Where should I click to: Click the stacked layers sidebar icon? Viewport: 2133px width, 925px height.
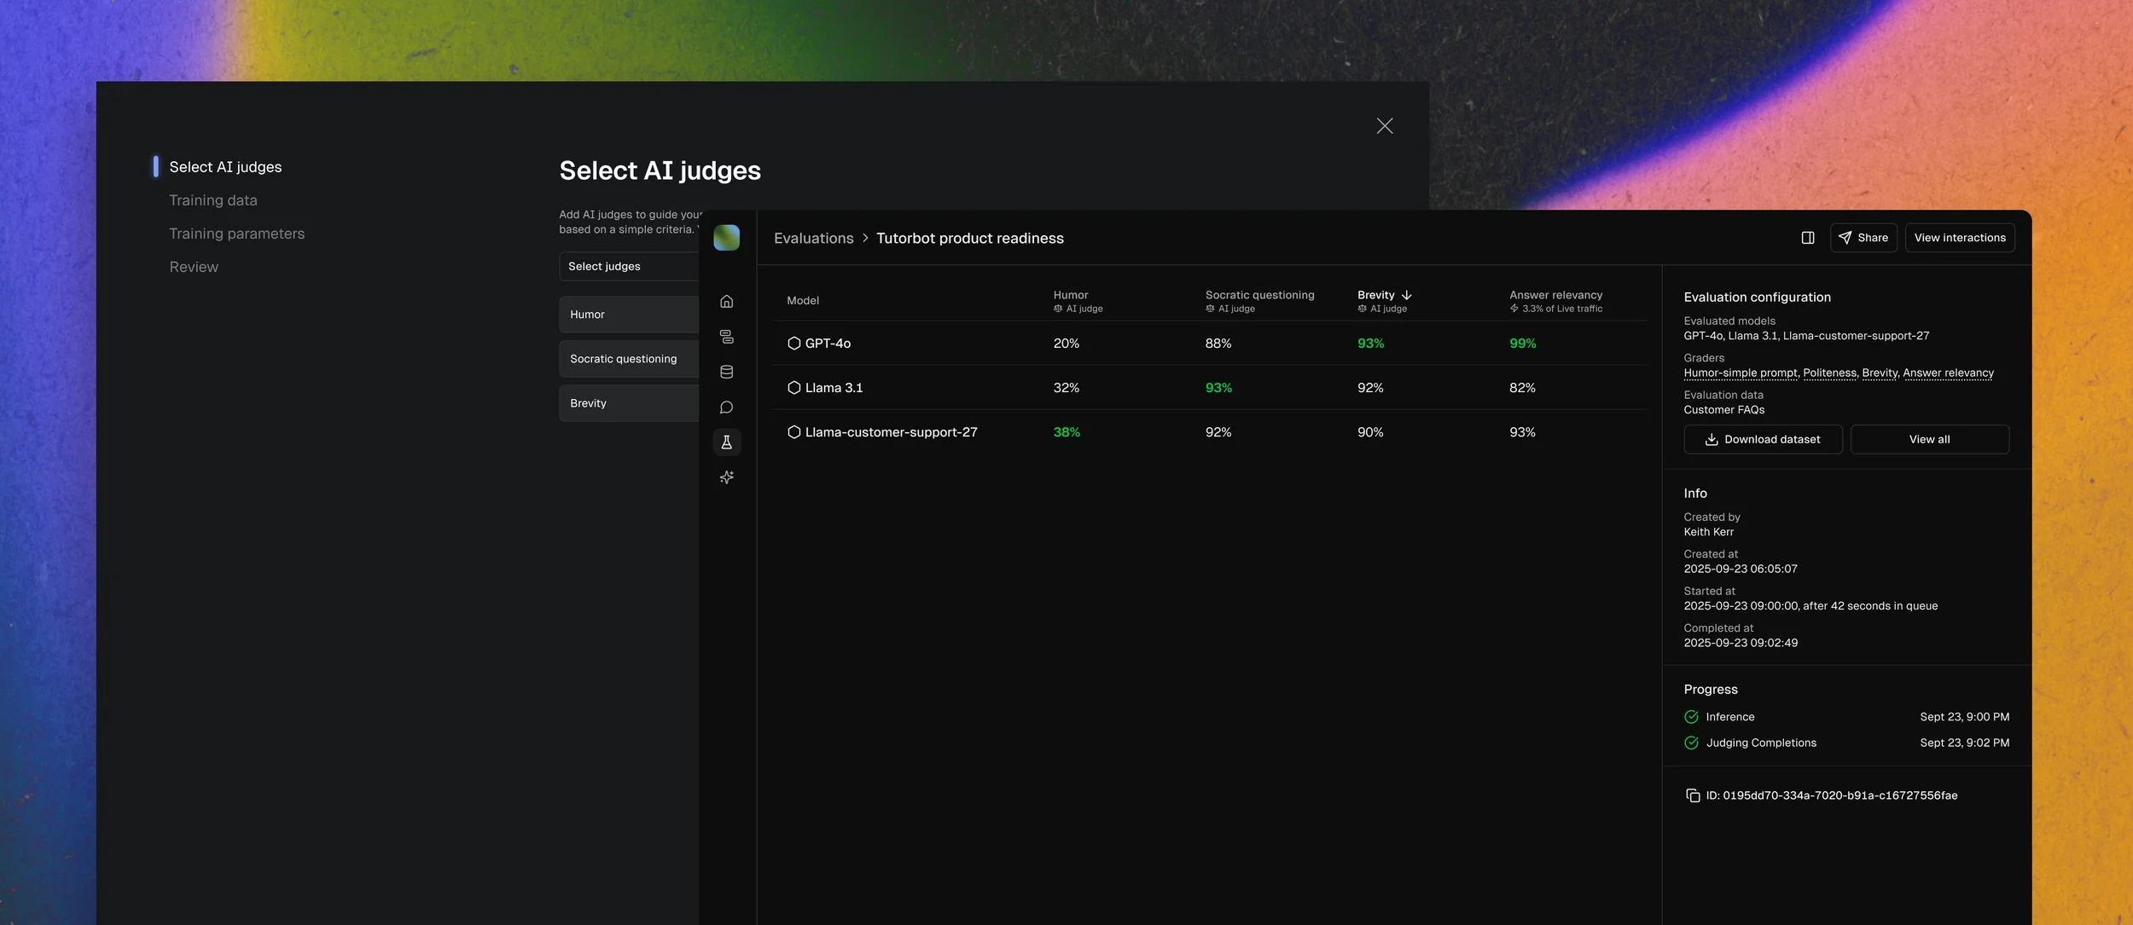(726, 337)
